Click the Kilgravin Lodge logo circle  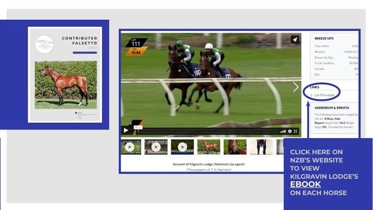(x=44, y=44)
